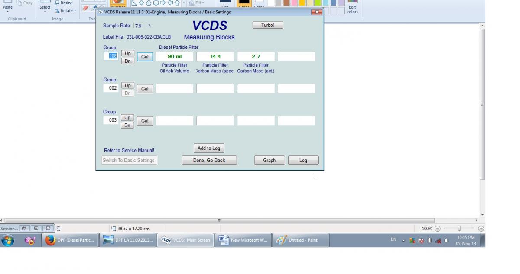Select the Eraser tool in Paint
The height and width of the screenshot is (274, 520).
[x=85, y=8]
